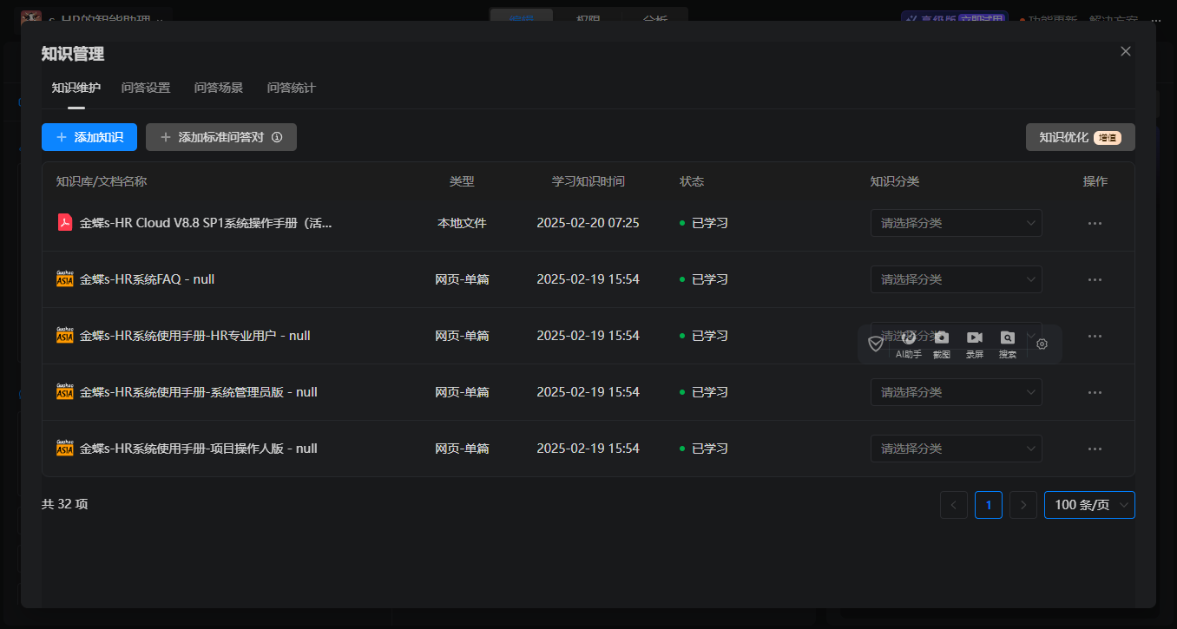Open 知识分类 dropdown for 项目操作人版 row
The width and height of the screenshot is (1177, 629).
click(x=957, y=449)
